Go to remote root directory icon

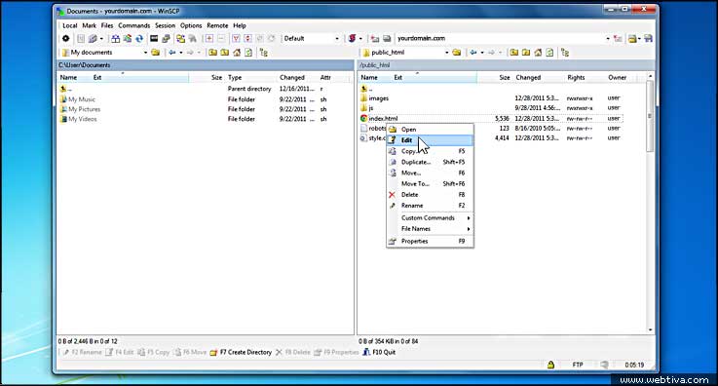(526, 53)
